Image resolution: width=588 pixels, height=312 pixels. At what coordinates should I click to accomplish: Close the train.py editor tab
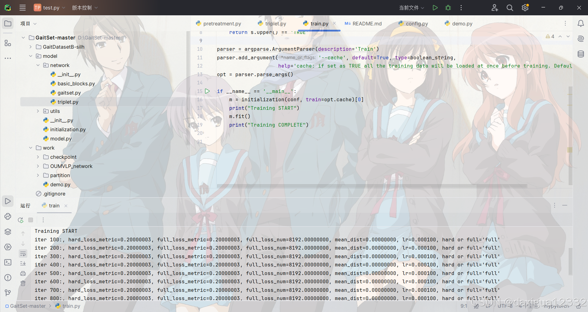click(334, 24)
